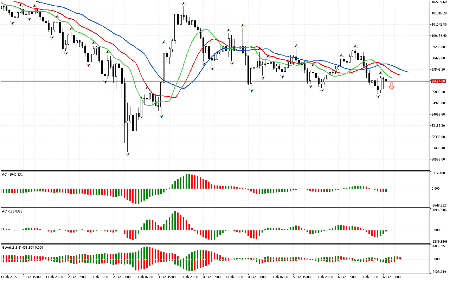Click the 1 Feb 15:00 time label
This screenshot has height=281, width=450.
pos(31,277)
